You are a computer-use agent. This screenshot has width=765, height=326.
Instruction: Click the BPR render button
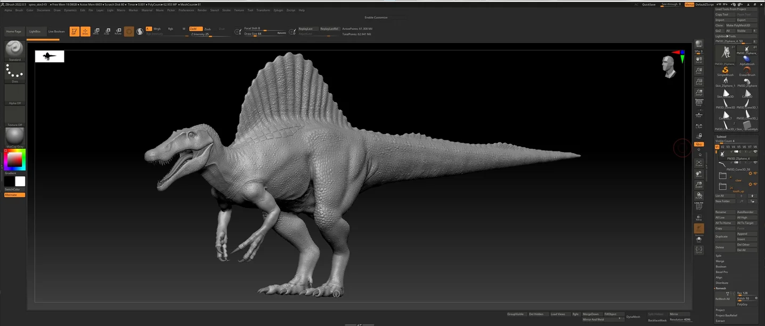click(699, 44)
